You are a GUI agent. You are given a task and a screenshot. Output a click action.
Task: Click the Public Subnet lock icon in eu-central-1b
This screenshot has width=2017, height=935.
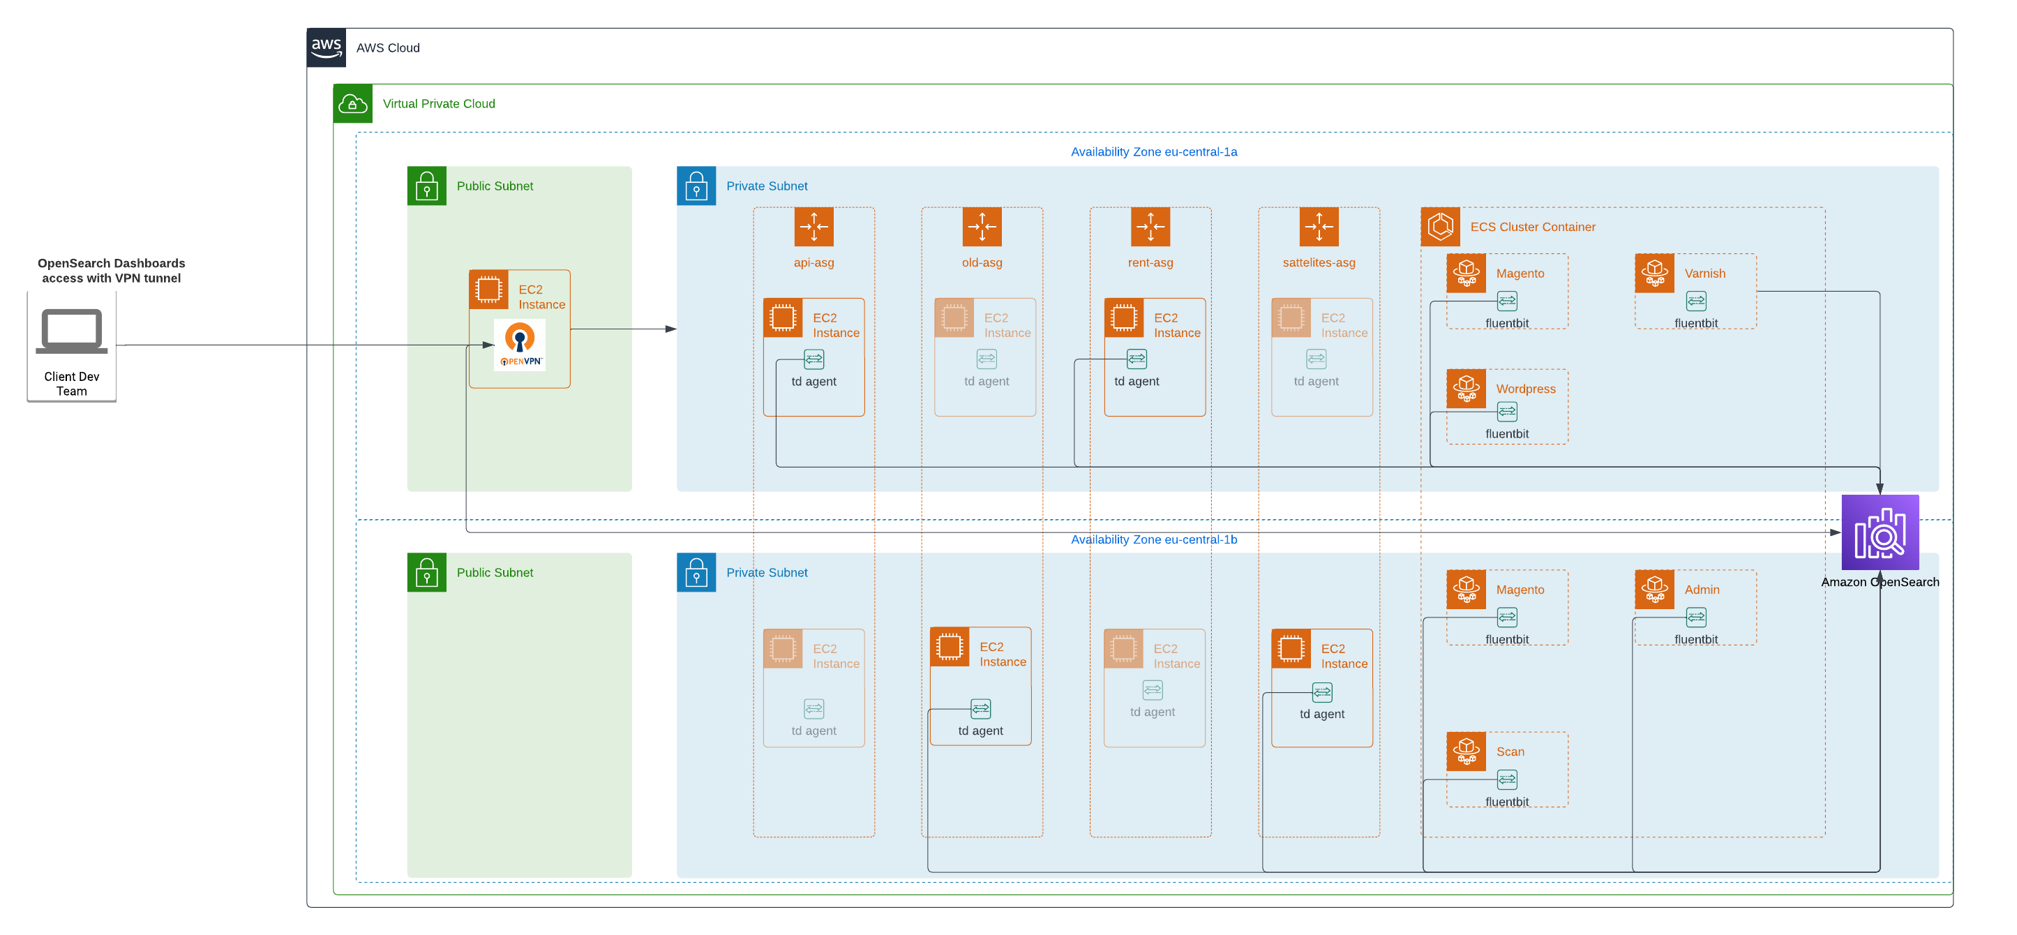pyautogui.click(x=427, y=572)
